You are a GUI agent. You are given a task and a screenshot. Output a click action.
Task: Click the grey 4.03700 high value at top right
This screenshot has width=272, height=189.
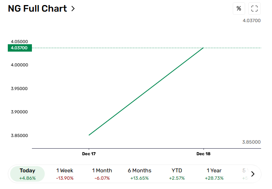251,20
